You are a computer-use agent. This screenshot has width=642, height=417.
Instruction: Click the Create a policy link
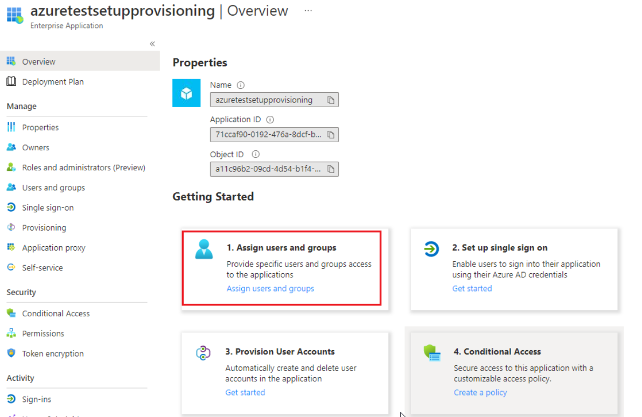(480, 392)
